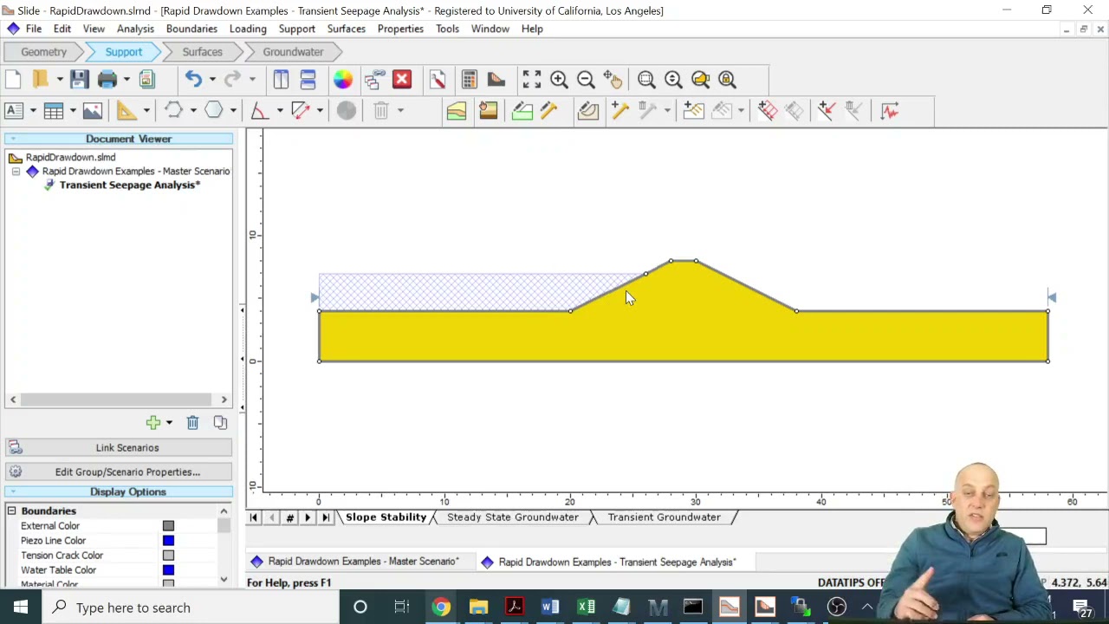Change the Tension Crack Color swatch
Viewport: 1109px width, 624px height.
(168, 556)
